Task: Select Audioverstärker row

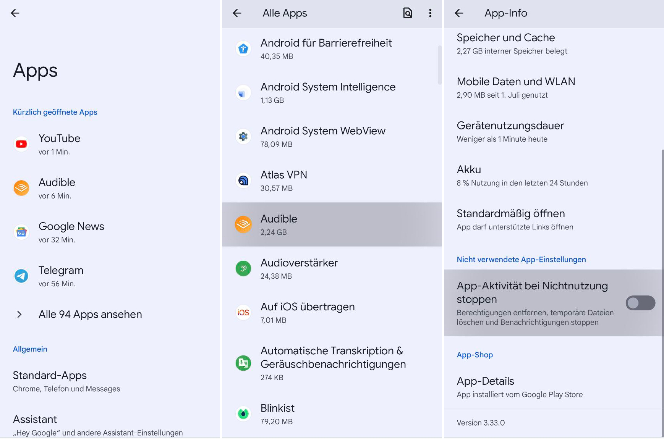Action: (x=332, y=269)
